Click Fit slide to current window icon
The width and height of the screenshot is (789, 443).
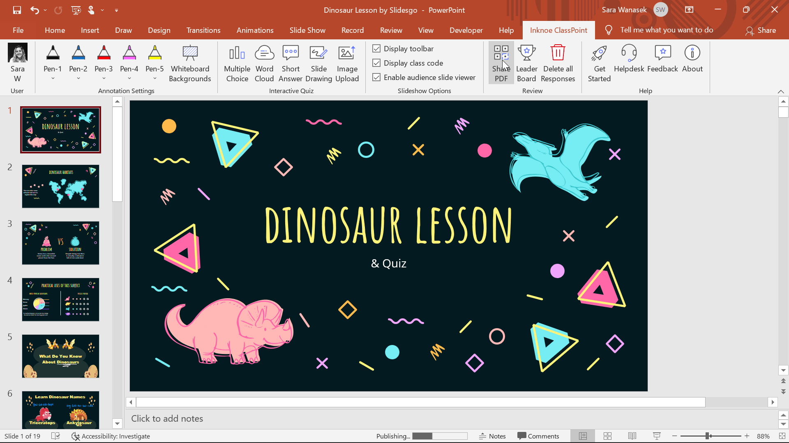pyautogui.click(x=781, y=436)
